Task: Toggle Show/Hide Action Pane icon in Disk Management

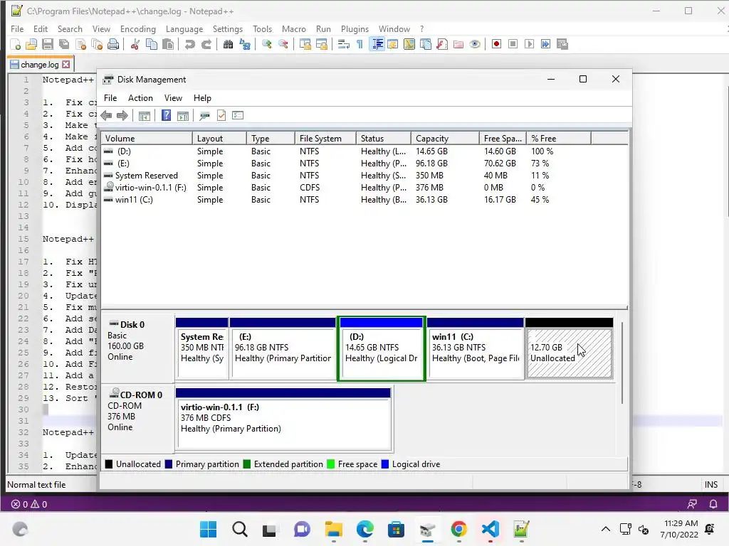Action: click(x=183, y=116)
